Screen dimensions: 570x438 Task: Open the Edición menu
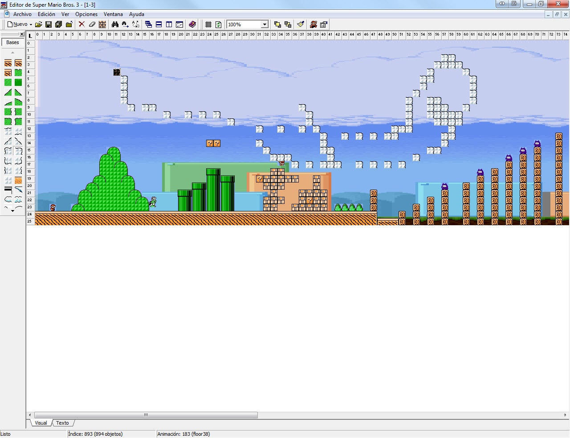tap(46, 14)
